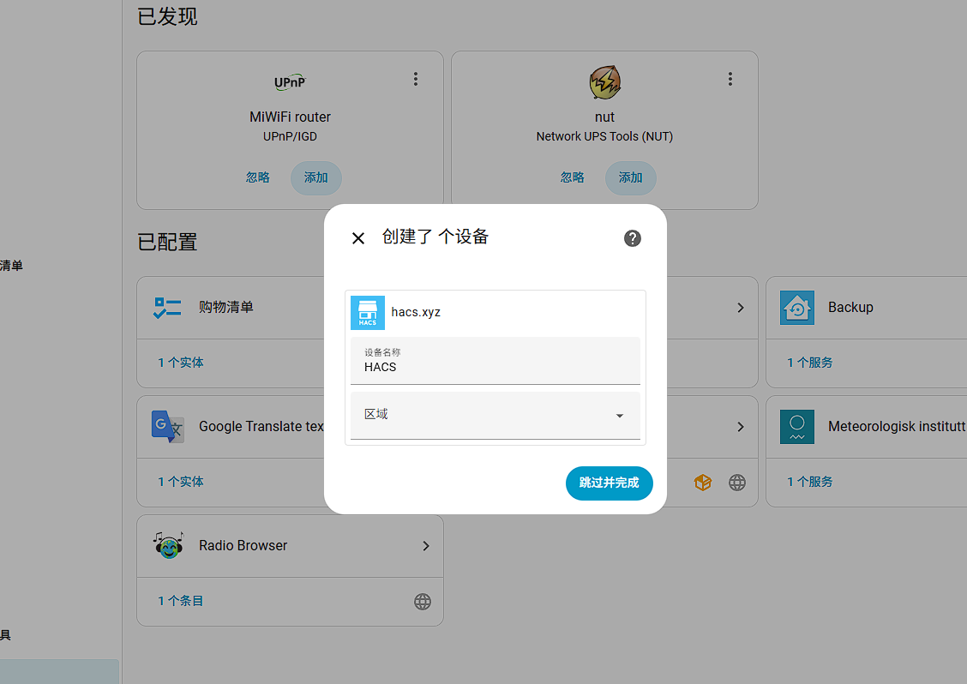Close the device created dialog

(358, 238)
